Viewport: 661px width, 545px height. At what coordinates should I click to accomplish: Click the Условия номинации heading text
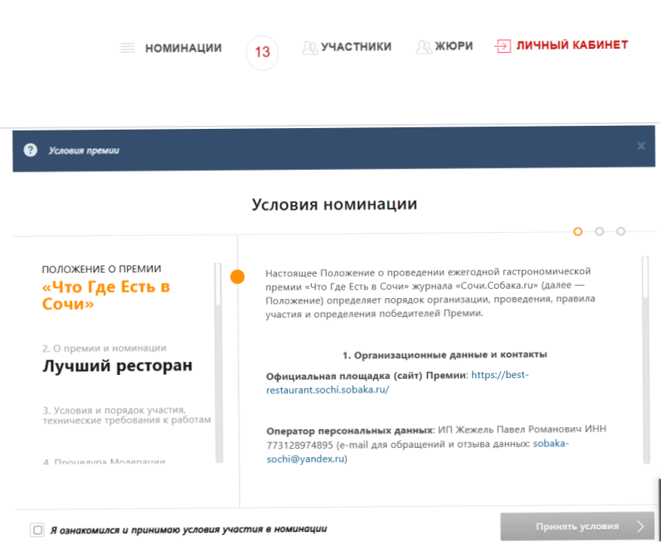click(x=334, y=204)
